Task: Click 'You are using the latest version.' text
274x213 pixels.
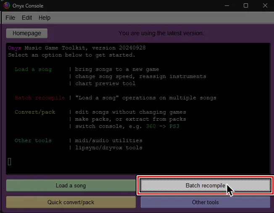Action: tap(161, 33)
